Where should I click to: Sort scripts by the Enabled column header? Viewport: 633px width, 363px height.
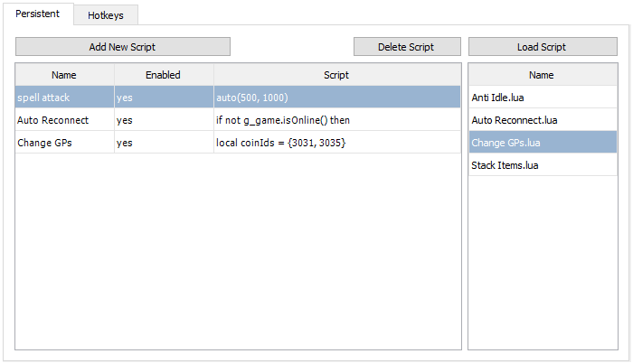coord(164,75)
